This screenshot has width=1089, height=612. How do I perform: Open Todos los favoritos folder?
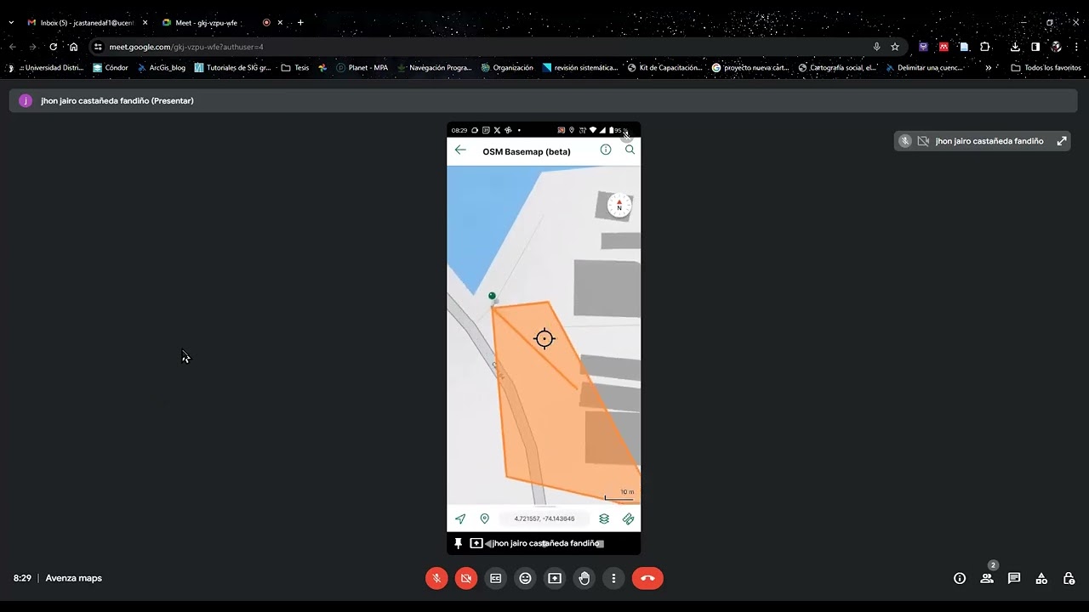tap(1046, 68)
